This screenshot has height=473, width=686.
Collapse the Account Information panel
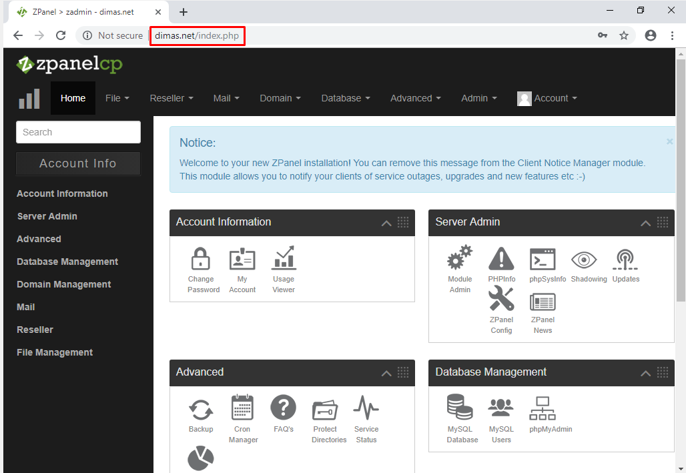(x=386, y=223)
